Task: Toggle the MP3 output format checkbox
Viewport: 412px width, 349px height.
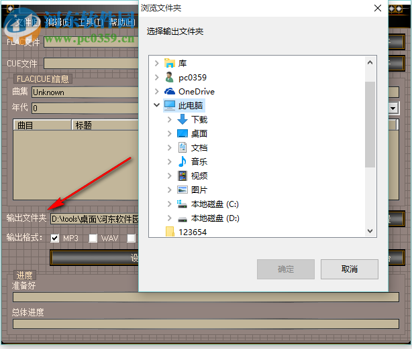Action: pos(54,238)
